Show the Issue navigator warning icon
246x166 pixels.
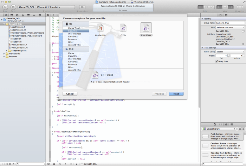[23, 15]
